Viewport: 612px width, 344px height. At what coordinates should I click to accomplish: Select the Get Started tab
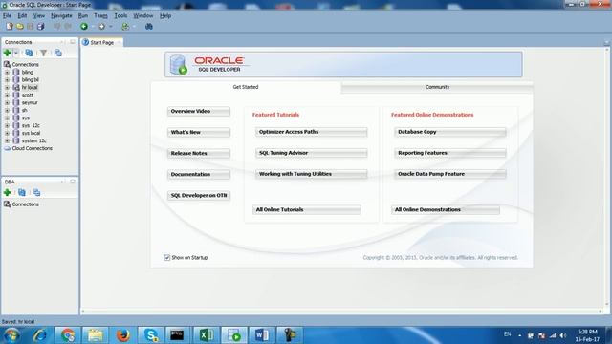click(246, 87)
